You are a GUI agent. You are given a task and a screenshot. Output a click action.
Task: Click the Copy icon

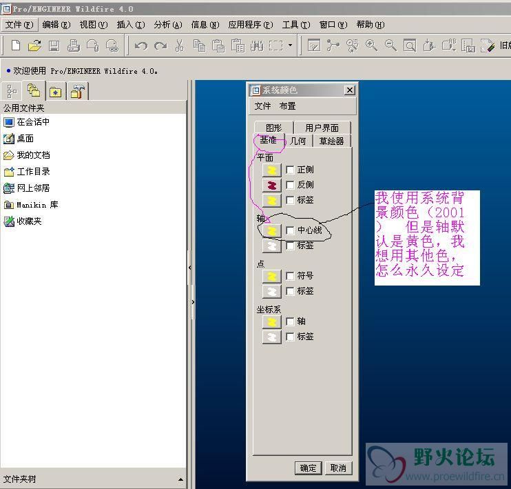pyautogui.click(x=199, y=46)
